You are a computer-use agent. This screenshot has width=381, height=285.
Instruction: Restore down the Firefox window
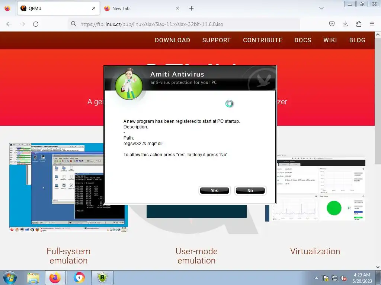362,4
